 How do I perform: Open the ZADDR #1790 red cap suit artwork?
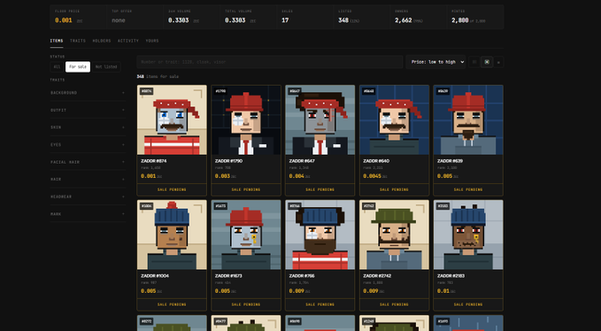246,119
